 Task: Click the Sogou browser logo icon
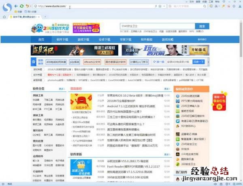tap(6, 6)
